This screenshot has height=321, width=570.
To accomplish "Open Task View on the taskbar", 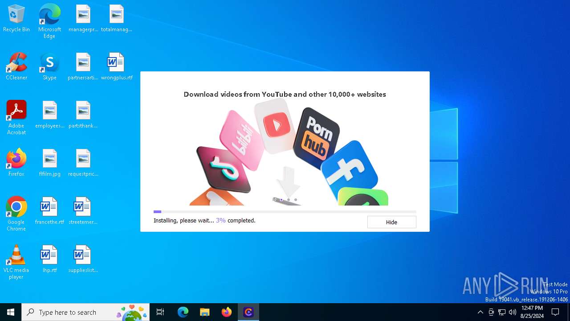I will [160, 312].
